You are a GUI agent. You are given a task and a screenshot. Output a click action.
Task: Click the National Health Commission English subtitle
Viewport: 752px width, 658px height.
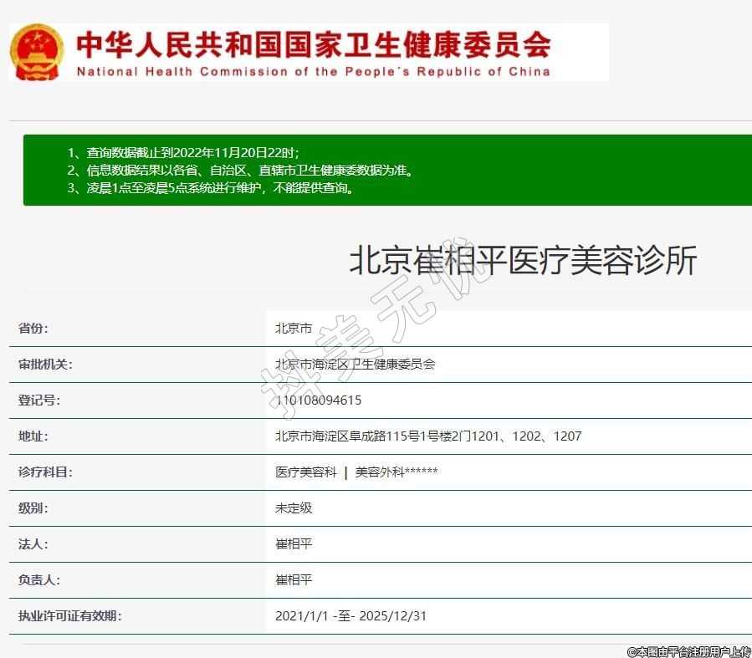click(x=314, y=72)
